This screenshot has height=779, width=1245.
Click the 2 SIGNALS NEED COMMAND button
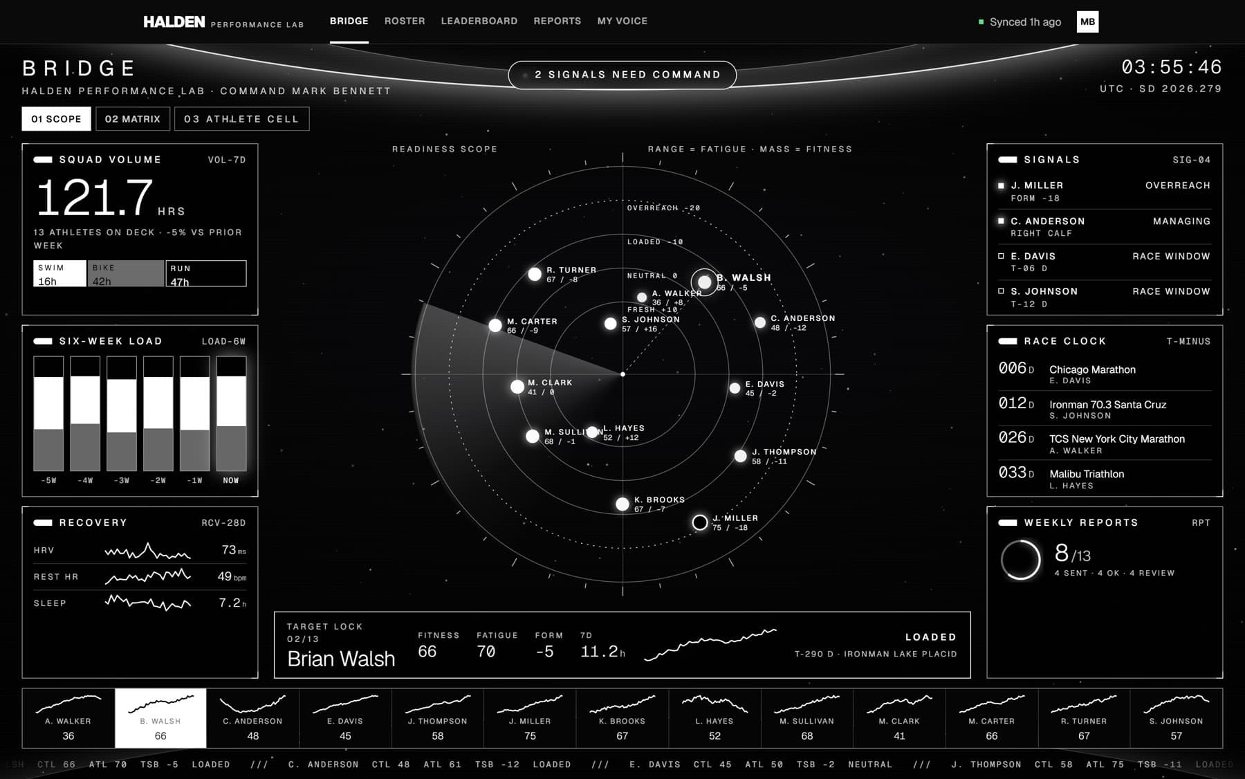coord(622,75)
